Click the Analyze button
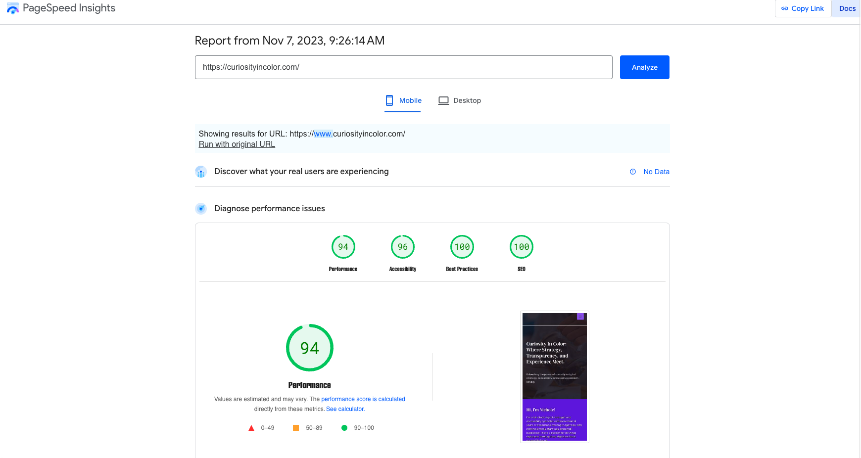861x458 pixels. click(645, 67)
